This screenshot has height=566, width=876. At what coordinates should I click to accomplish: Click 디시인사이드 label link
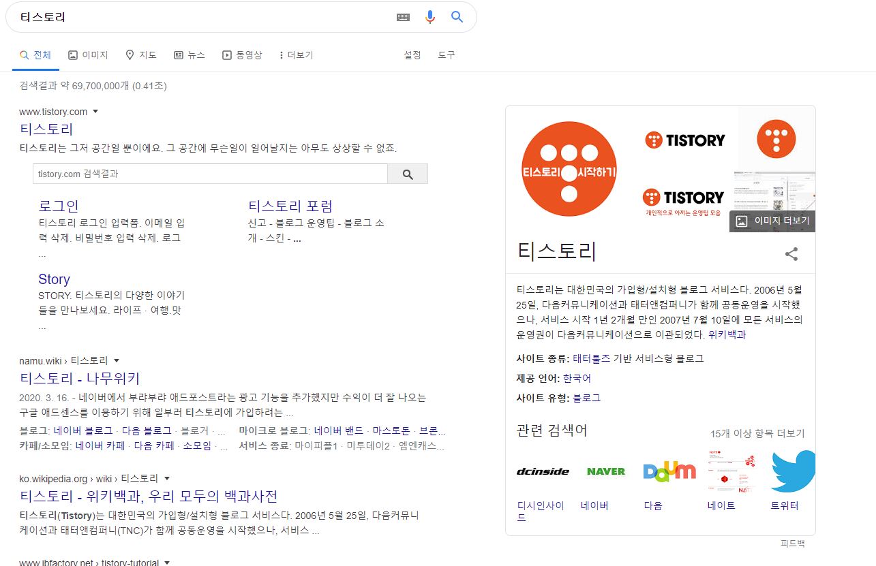pyautogui.click(x=541, y=511)
